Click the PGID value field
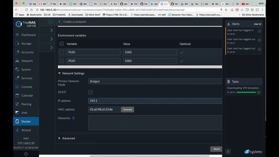 (150, 61)
